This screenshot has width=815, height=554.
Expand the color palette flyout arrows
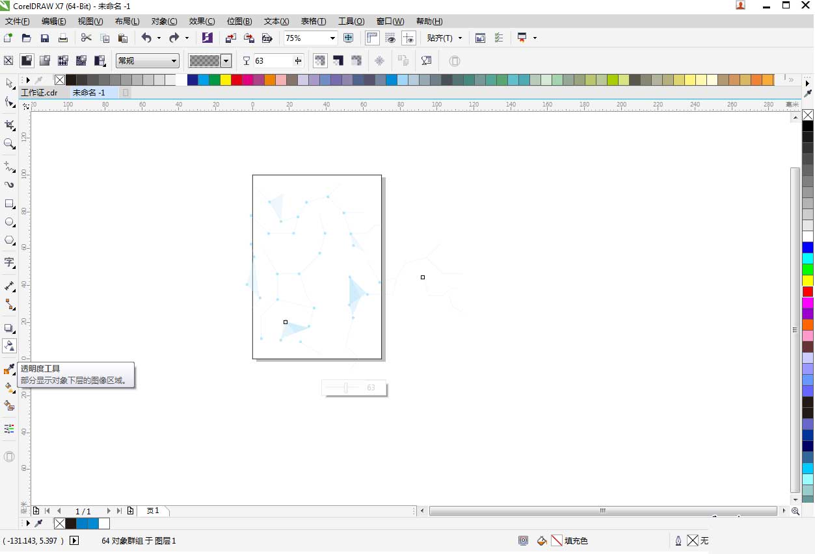pyautogui.click(x=791, y=80)
